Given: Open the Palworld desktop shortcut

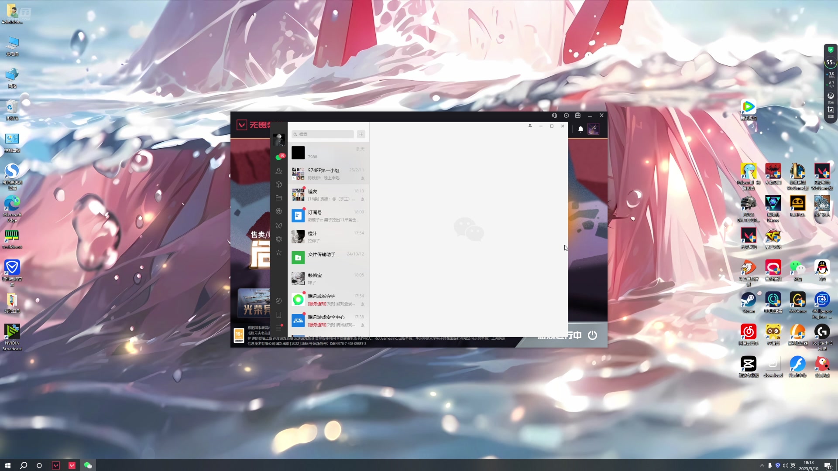Looking at the screenshot, I should coord(749,176).
